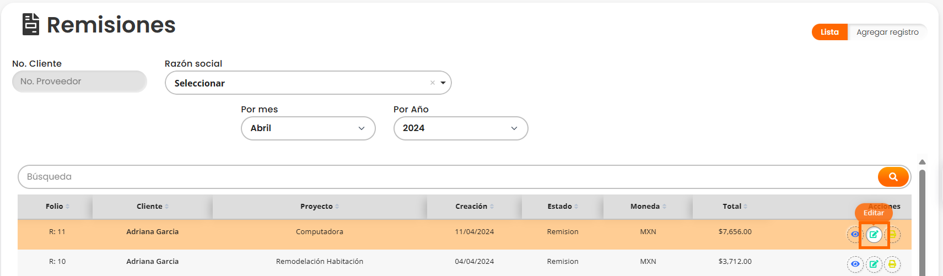Go to the Agregar registro tab

coord(887,32)
